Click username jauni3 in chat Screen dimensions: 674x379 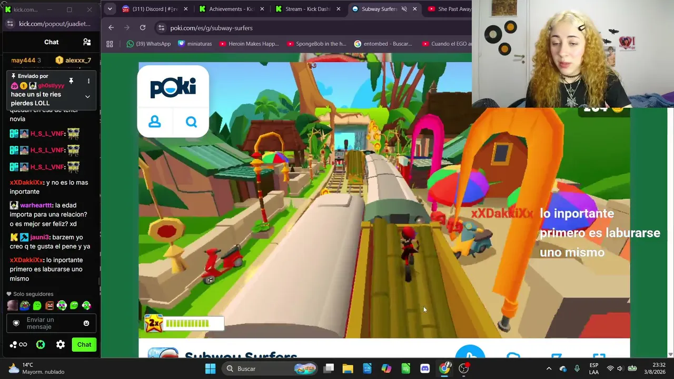click(40, 237)
